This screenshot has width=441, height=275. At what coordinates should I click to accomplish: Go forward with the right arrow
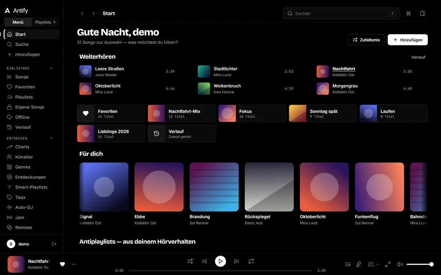(94, 14)
